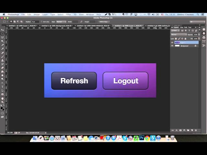Turn layer filtering switch on/off

[x=200, y=30]
